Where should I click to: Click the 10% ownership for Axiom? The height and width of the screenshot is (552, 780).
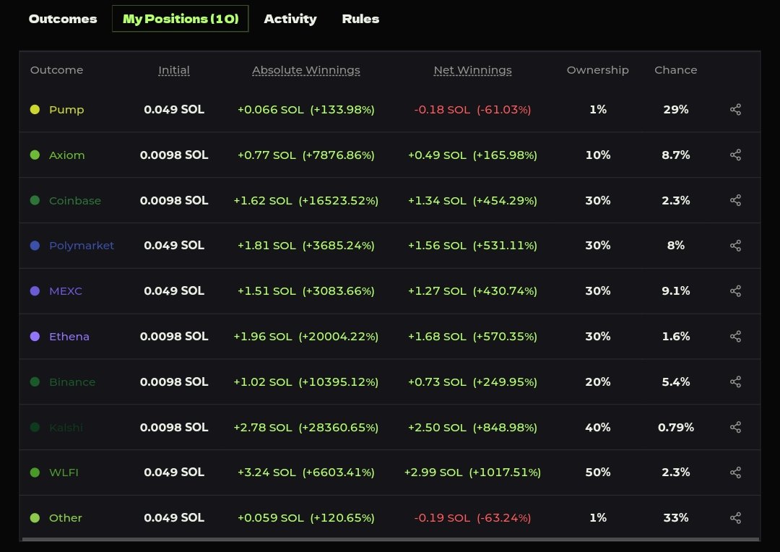click(x=597, y=155)
